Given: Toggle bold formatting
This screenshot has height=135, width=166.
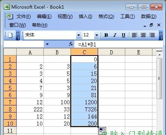Looking at the screenshot, I should coord(106,35).
